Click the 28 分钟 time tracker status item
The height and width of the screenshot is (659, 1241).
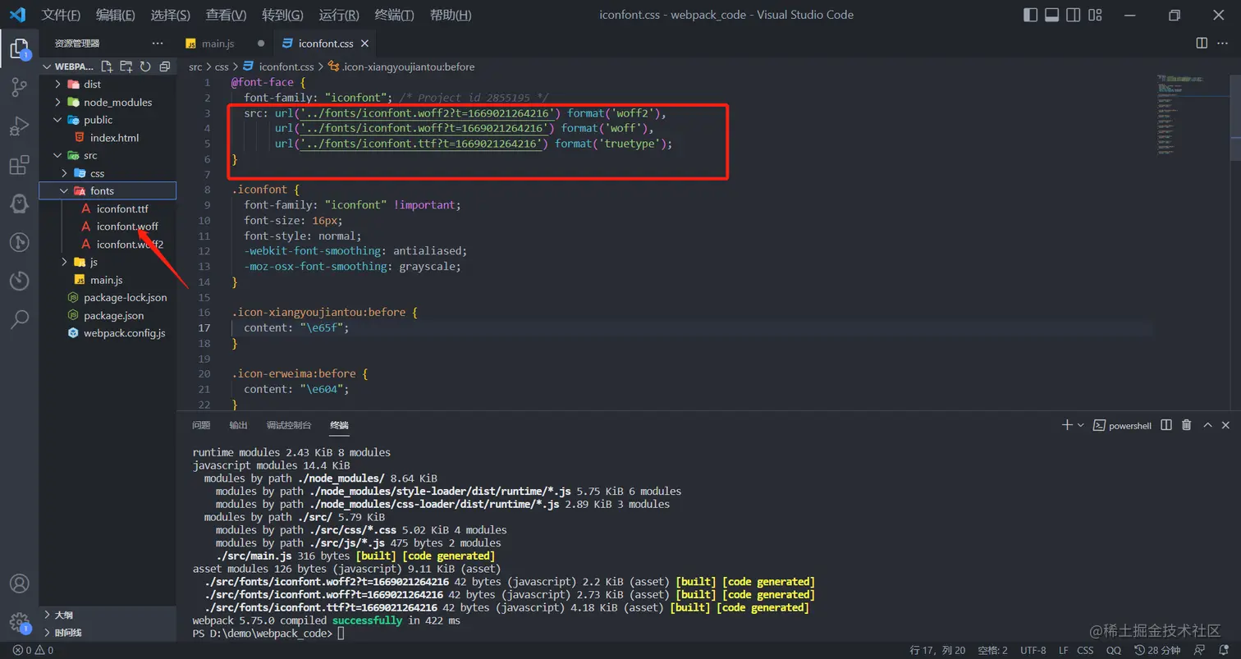(1158, 650)
